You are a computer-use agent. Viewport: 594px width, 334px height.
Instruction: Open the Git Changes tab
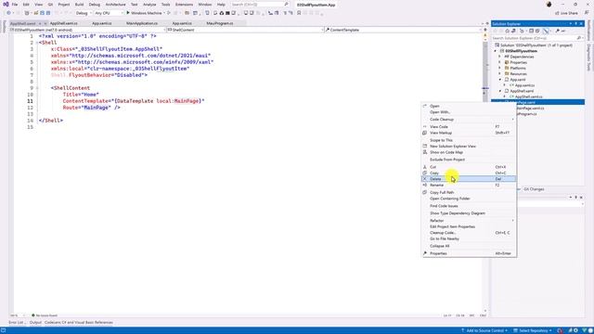point(534,189)
